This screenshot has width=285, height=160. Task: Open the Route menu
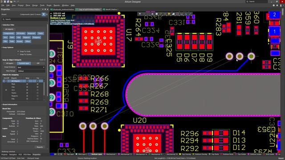coord(49,5)
